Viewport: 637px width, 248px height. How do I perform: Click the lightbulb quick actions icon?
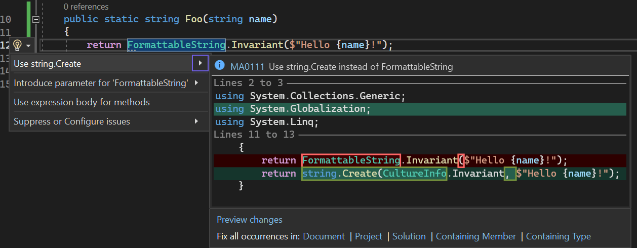(17, 45)
